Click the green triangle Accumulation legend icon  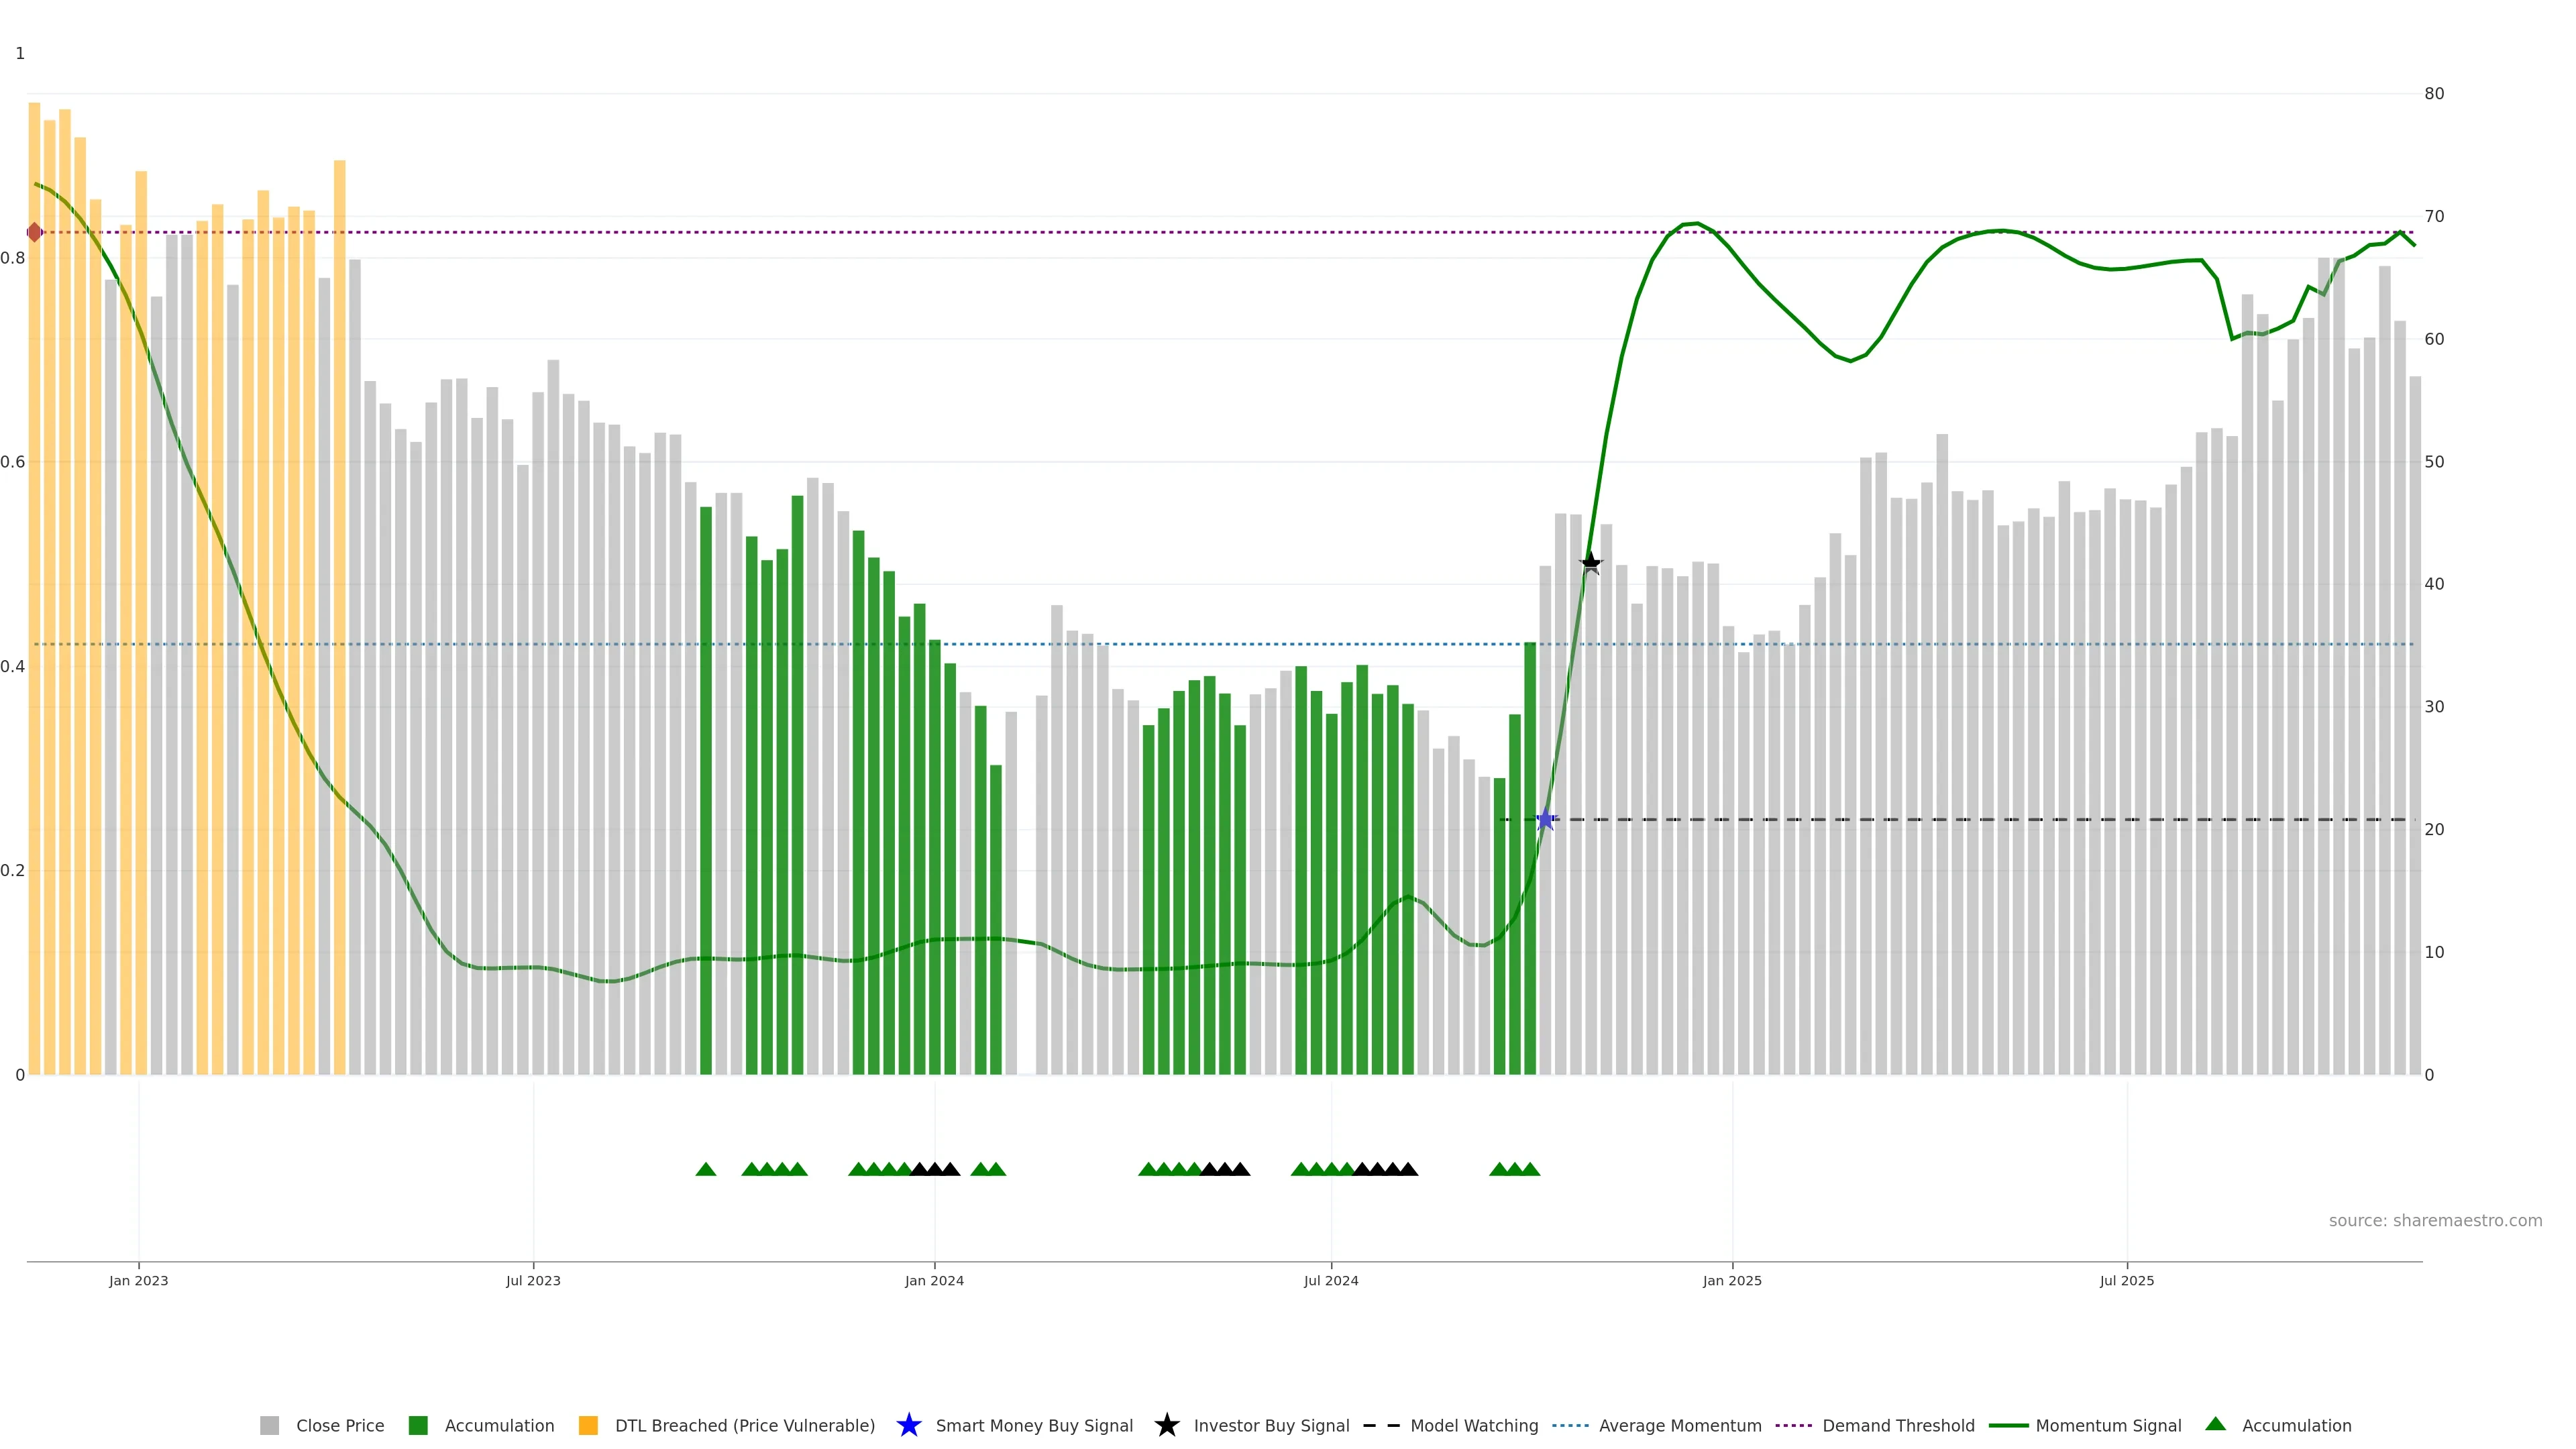2215,1424
